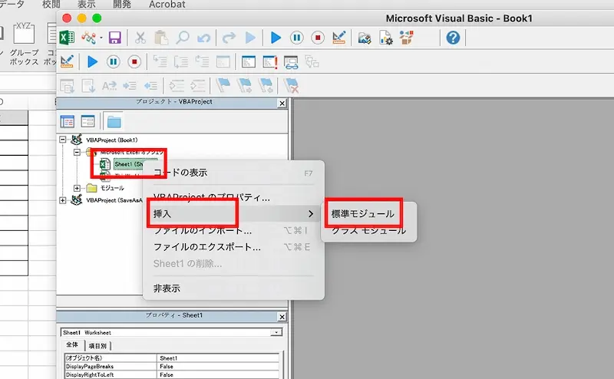Insert a 標準モジュール from the submenu
614x379 pixels.
(x=368, y=214)
